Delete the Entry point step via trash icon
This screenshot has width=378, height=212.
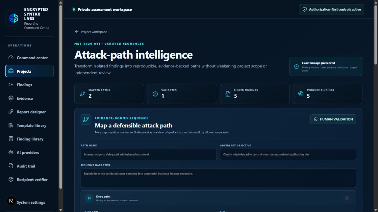tap(347, 198)
